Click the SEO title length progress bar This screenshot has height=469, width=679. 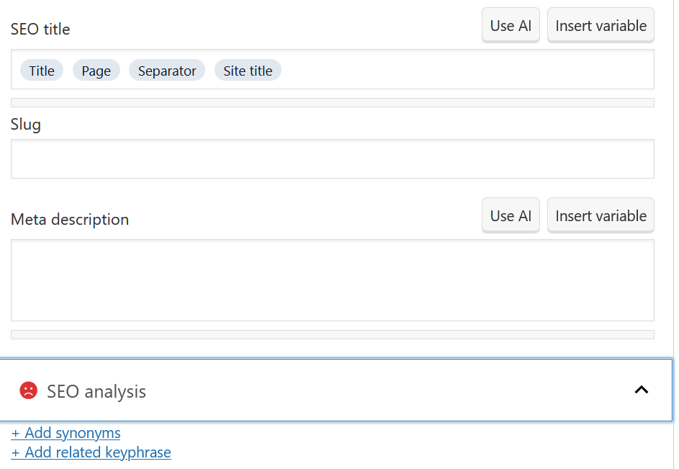[x=332, y=103]
